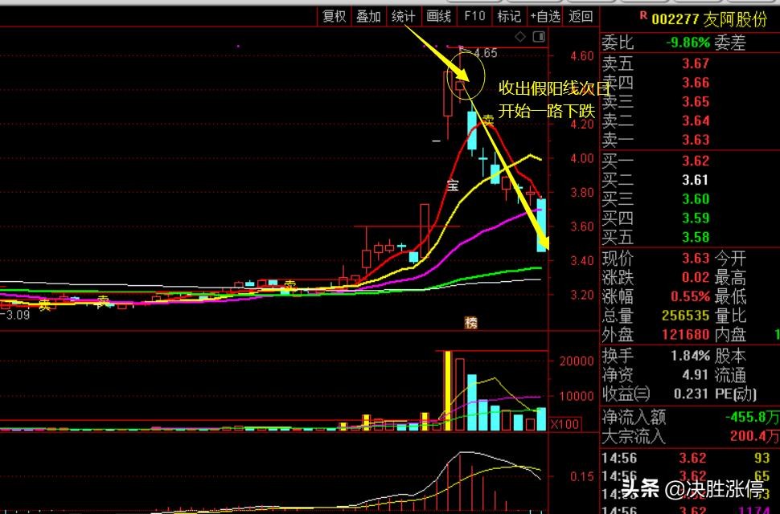Click the red R marker before stock code
Screen dimensions: 780x514
[x=642, y=15]
